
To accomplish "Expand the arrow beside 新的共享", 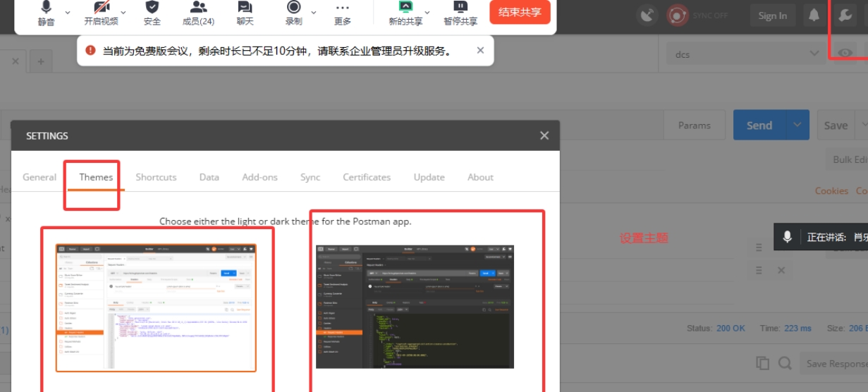I will (x=427, y=12).
